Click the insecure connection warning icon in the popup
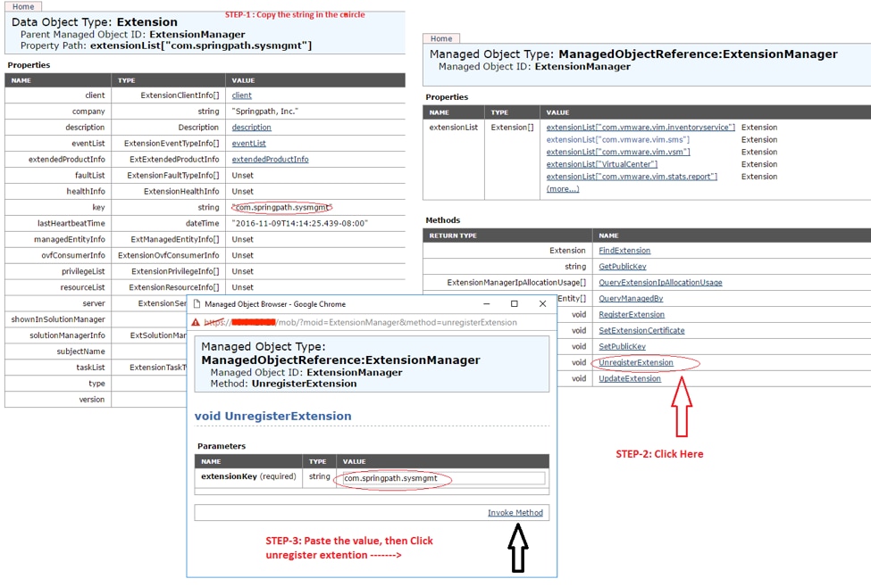This screenshot has width=871, height=587. [196, 322]
